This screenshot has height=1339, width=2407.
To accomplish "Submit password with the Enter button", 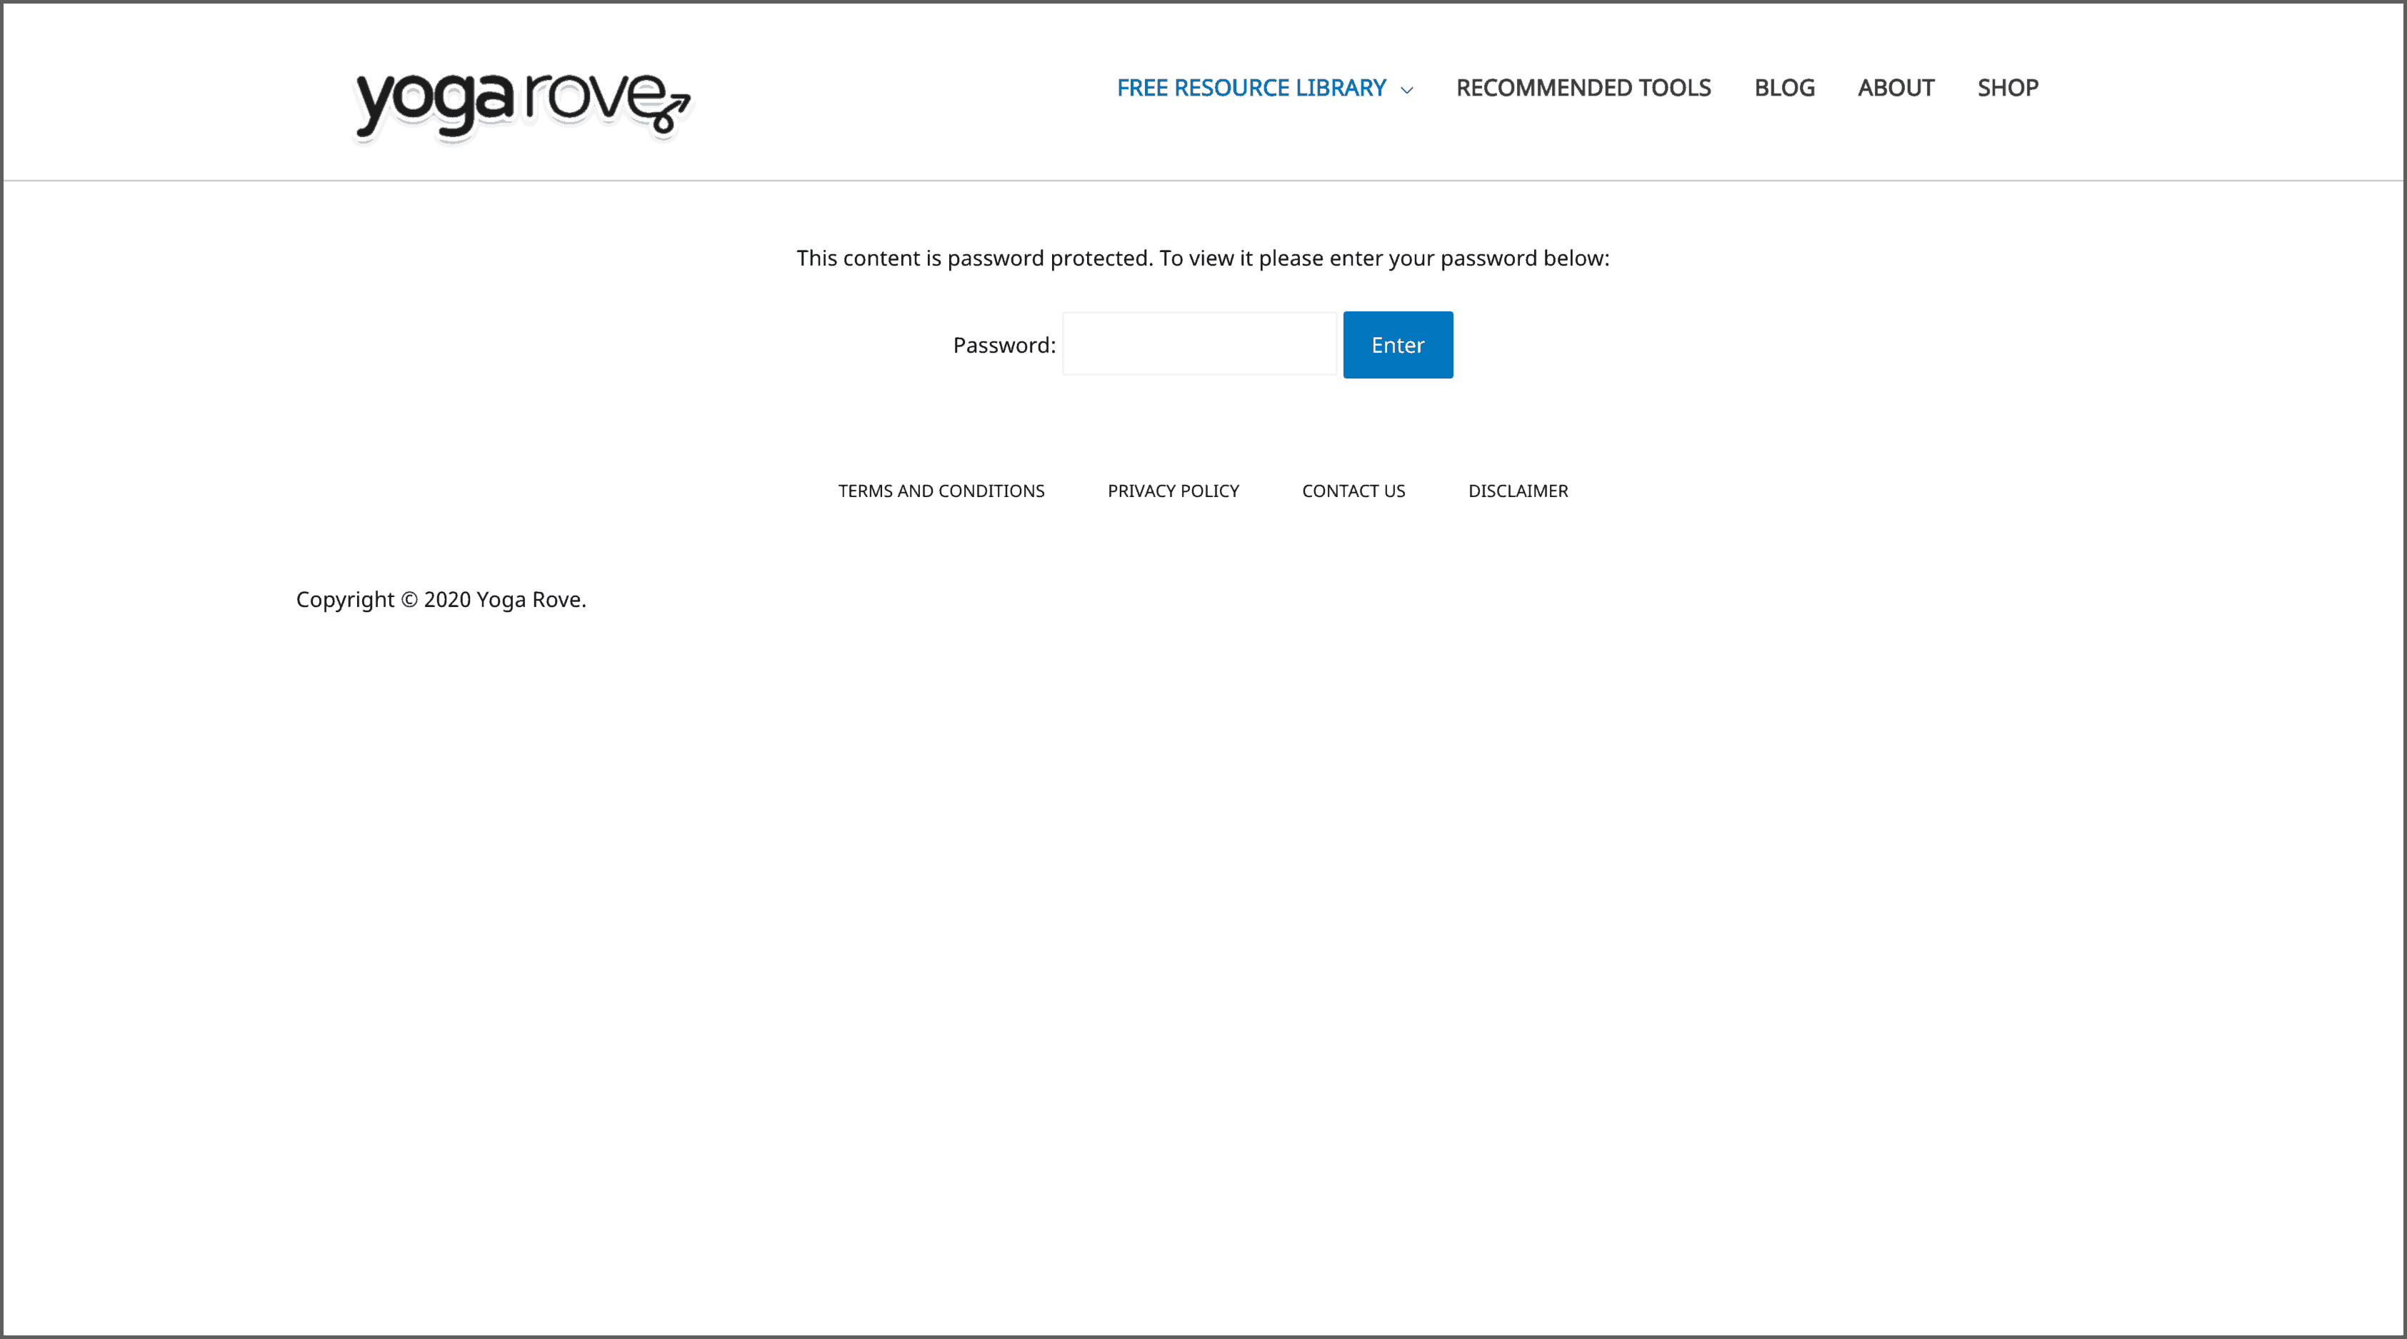I will tap(1398, 345).
